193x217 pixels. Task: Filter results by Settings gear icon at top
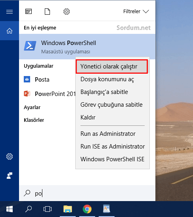tap(67, 12)
